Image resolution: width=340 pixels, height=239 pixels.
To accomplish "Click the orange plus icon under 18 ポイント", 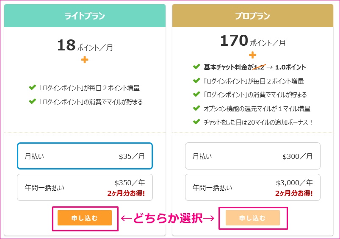I will [x=85, y=60].
